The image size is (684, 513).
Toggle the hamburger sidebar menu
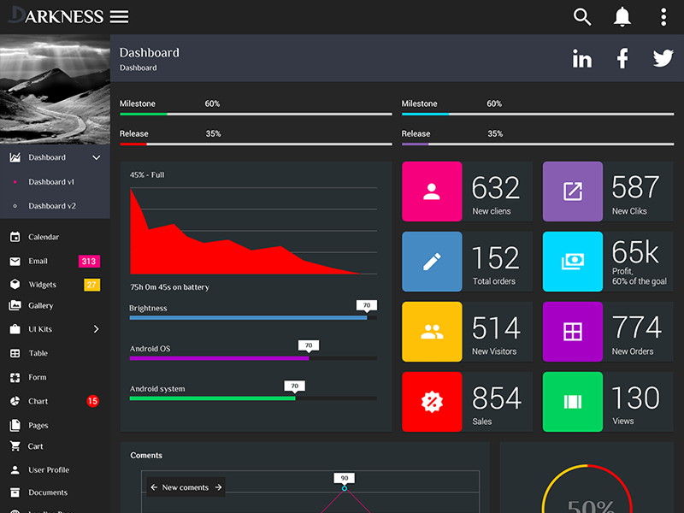[120, 17]
